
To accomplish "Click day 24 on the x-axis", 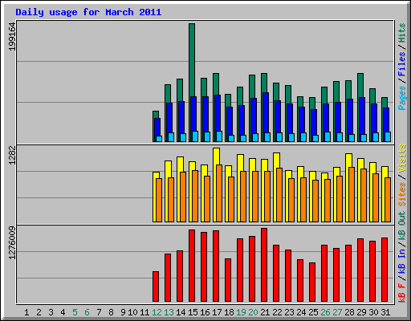I will click(301, 312).
